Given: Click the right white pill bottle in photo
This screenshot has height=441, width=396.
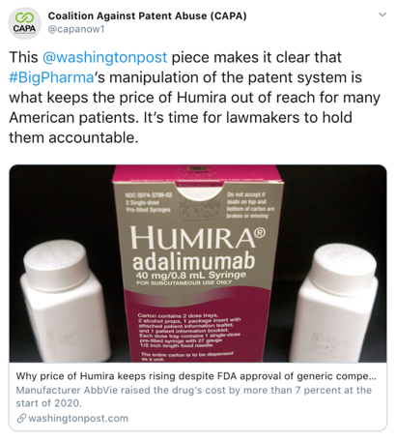Looking at the screenshot, I should 337,303.
